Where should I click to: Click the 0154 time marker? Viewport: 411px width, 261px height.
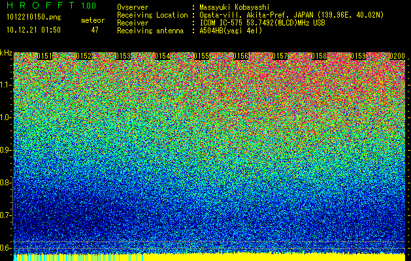(162, 56)
